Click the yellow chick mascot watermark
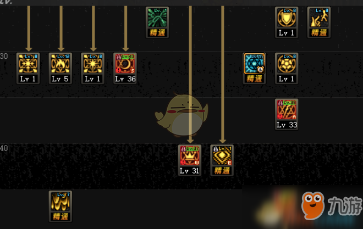The height and width of the screenshot is (229, 363). pos(182,115)
